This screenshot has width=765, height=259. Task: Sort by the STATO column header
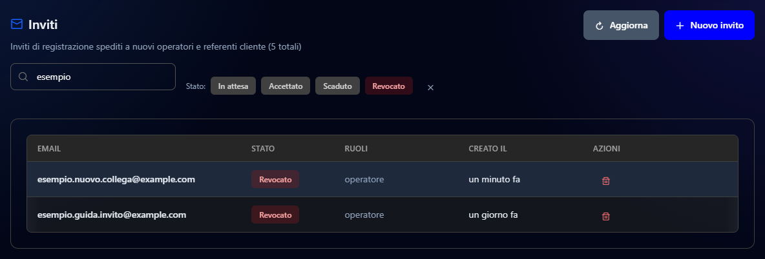[x=263, y=148]
